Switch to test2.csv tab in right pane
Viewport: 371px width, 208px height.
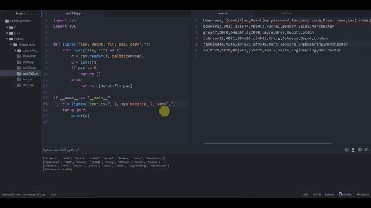(286, 13)
